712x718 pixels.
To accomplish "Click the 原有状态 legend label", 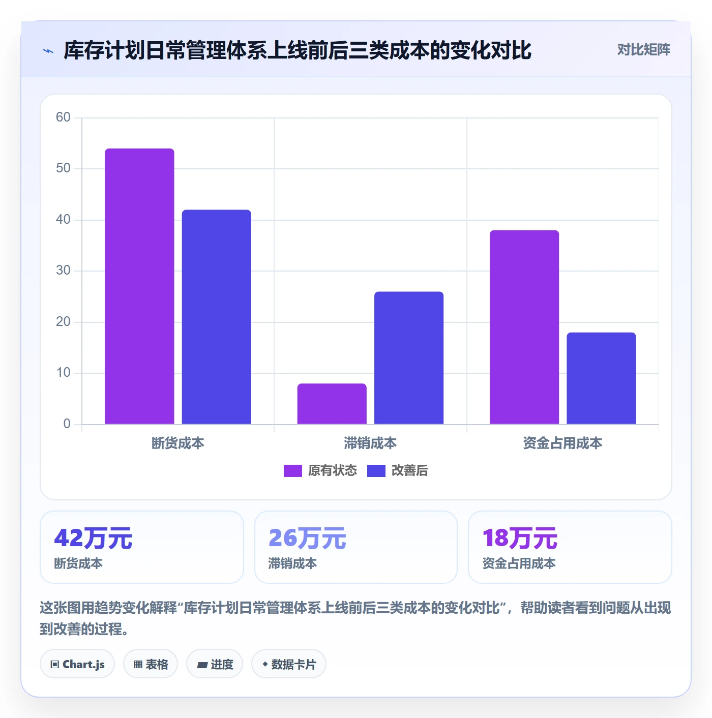I will coord(332,471).
